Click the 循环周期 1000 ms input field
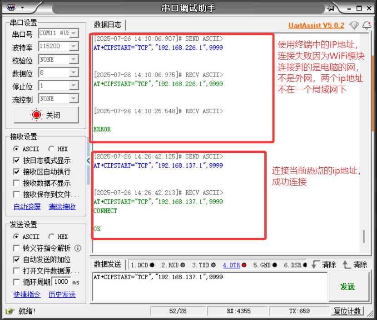 pos(61,281)
